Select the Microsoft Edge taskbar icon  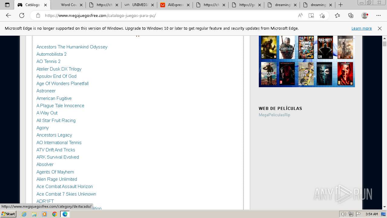click(x=65, y=214)
